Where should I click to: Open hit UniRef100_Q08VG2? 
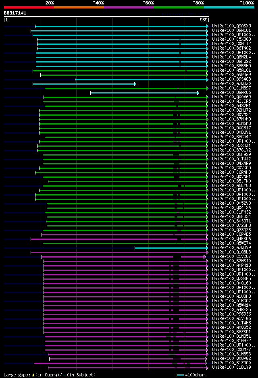click(x=231, y=359)
